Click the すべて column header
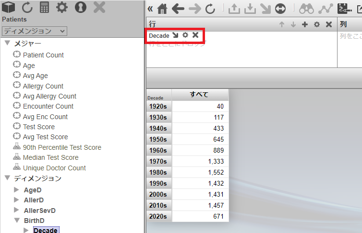The width and height of the screenshot is (362, 233). click(200, 94)
